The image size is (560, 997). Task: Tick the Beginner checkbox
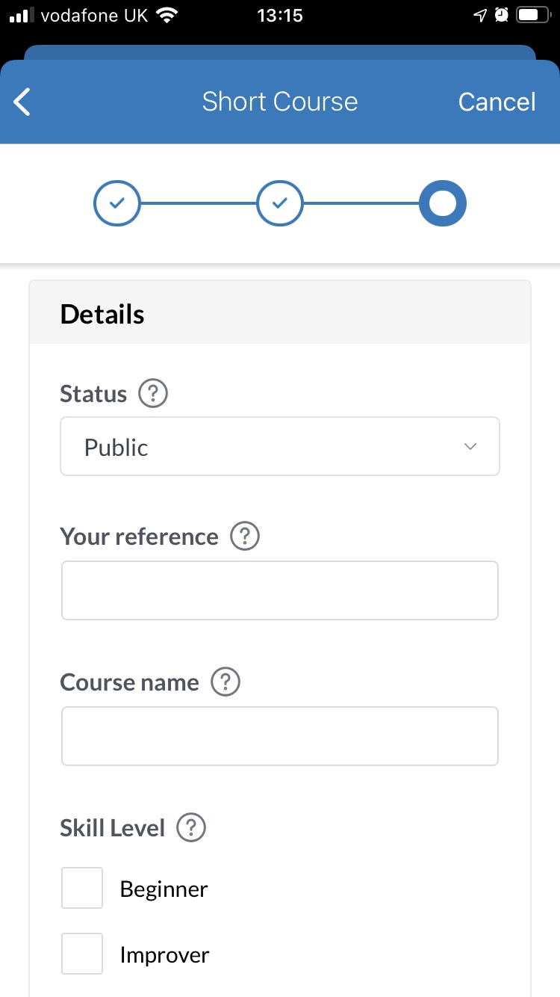[x=82, y=888]
